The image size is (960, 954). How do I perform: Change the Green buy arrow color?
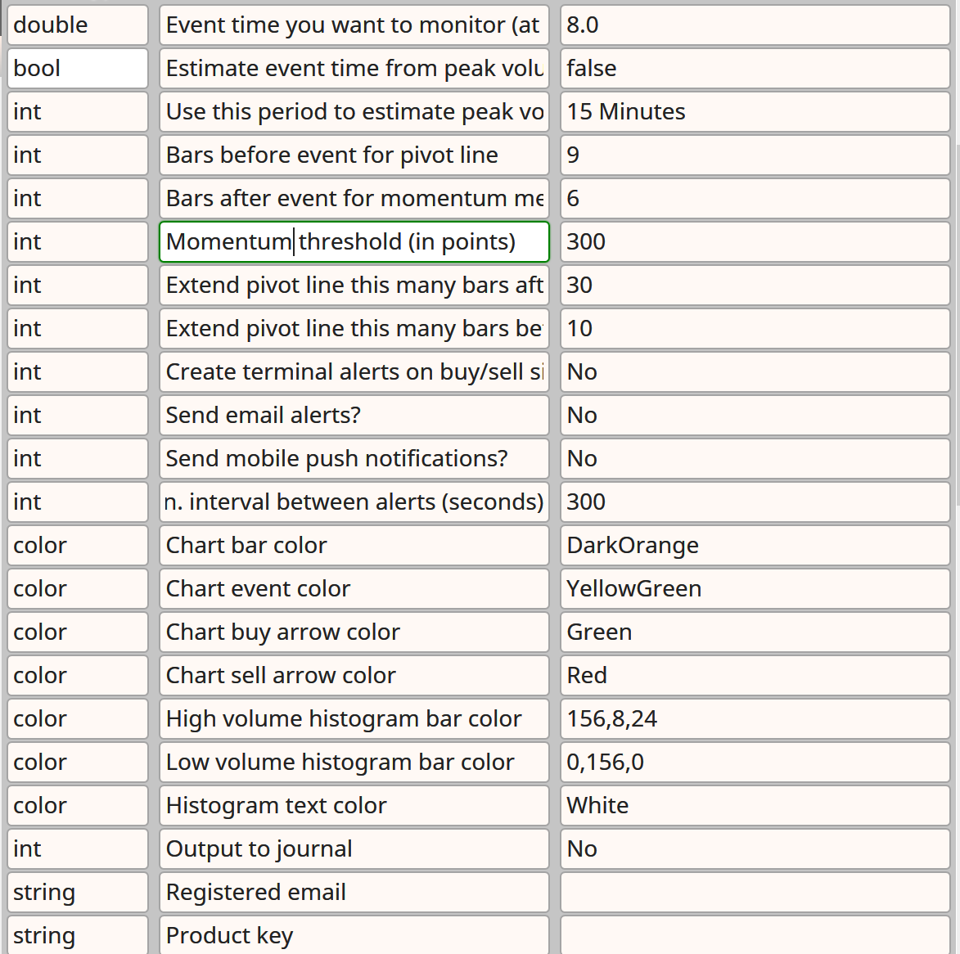pos(755,632)
